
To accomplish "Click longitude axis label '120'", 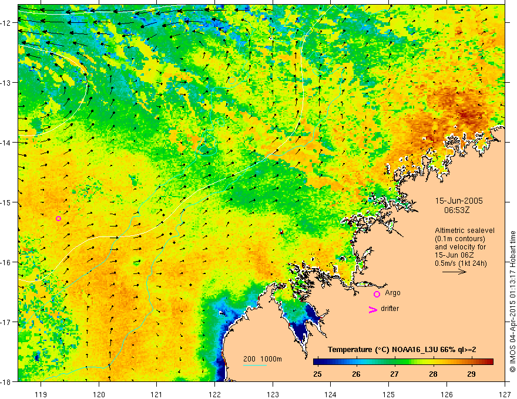I will click(x=99, y=394).
